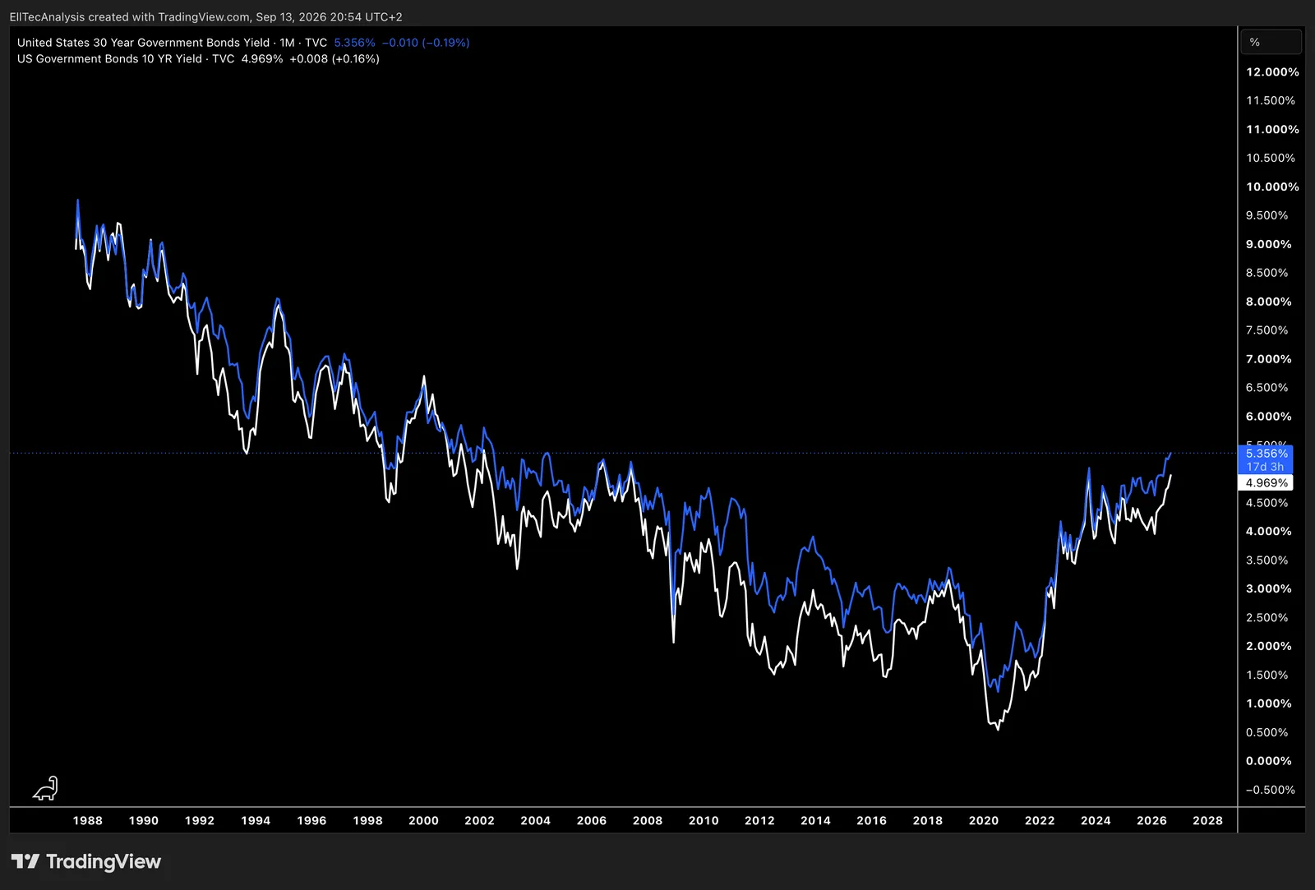
Task: Click the −0.010 (−0.19%) change in legend
Action: tap(426, 43)
